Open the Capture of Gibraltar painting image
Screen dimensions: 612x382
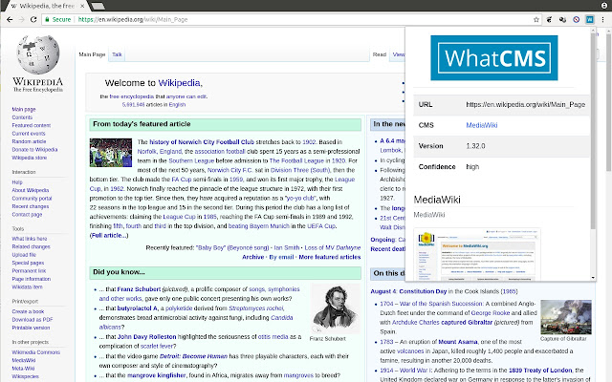coord(566,317)
